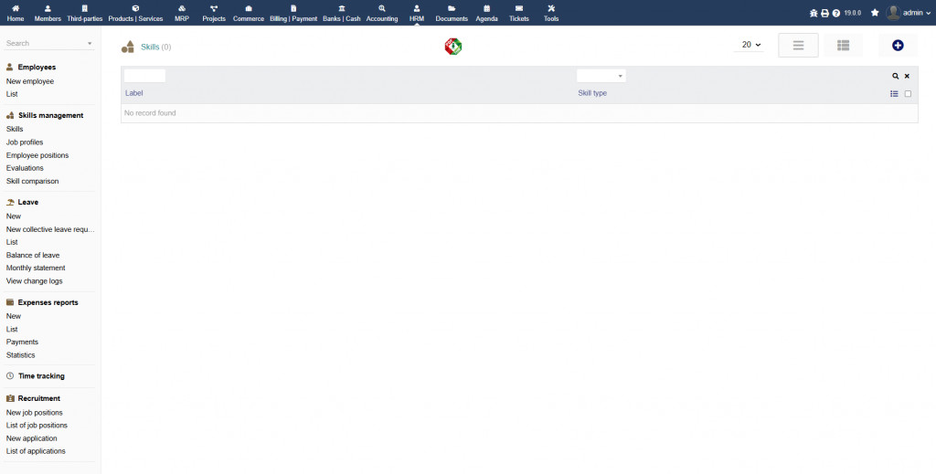
Task: Open the online help icon
Action: coord(836,13)
